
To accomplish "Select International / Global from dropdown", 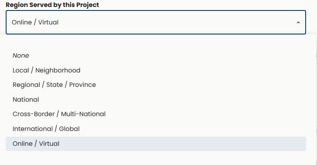I will point(156,129).
